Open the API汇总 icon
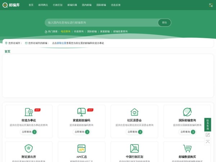Screen dimensions: 216x162 [x=81, y=148]
